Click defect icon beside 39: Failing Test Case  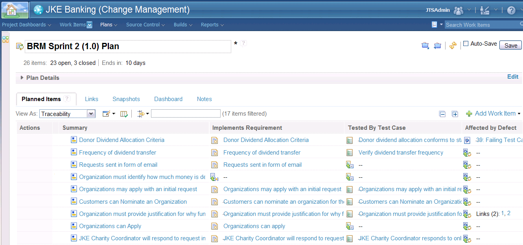coord(467,140)
